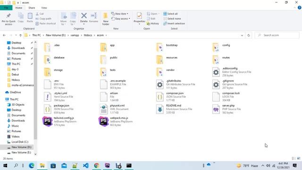Click the Properties checkmark icon
302x170 pixels.
(139, 16)
